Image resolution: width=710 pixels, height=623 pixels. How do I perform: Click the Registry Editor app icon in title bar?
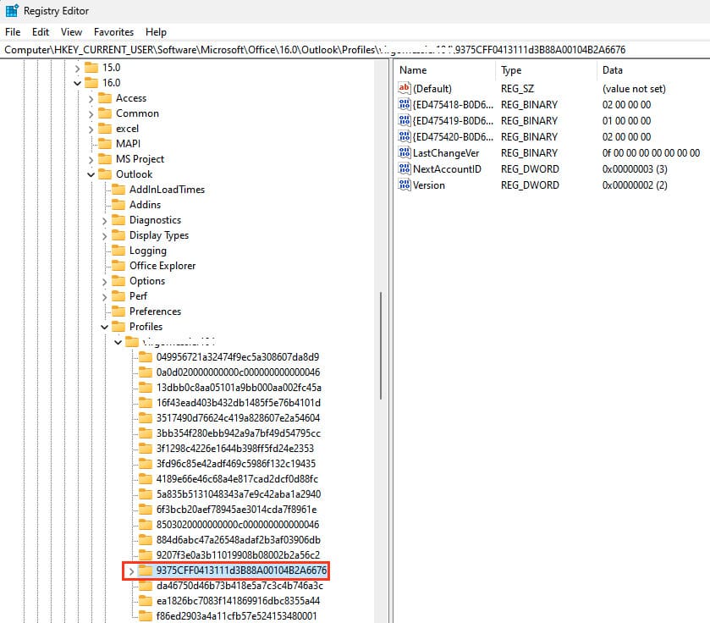point(12,11)
